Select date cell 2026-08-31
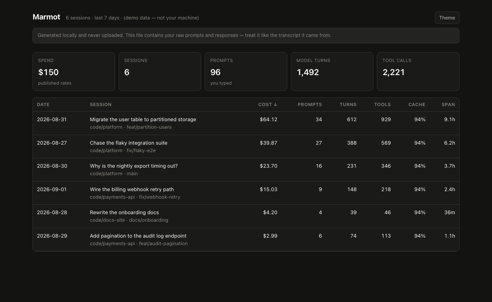 pos(52,119)
